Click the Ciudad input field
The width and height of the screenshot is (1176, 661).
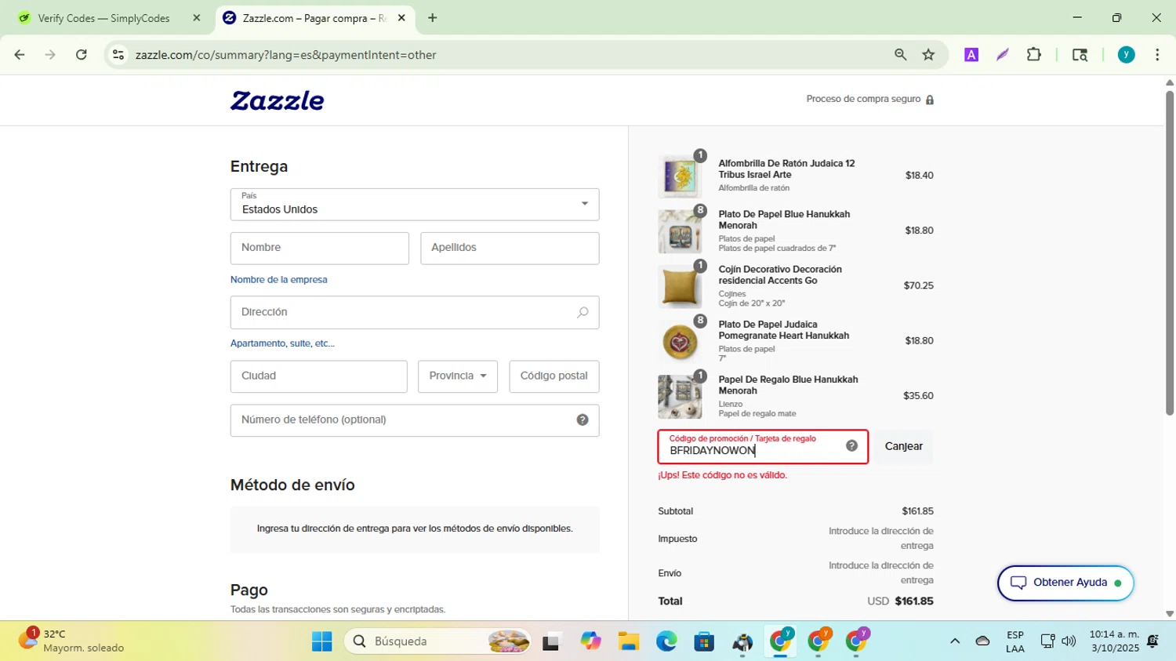coord(318,376)
